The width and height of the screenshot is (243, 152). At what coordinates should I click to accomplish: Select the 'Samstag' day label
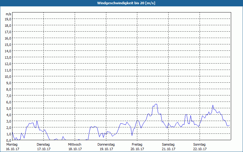click(168, 145)
